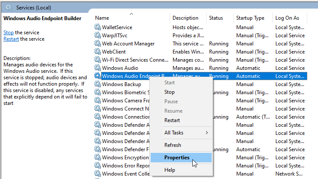Select the WebClient service name
This screenshot has height=179, width=318.
(114, 52)
